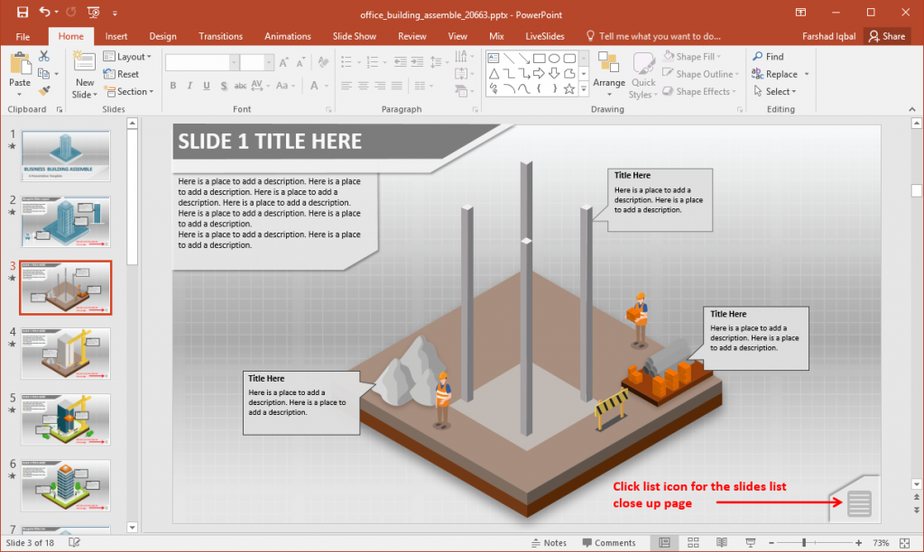Expand the Shape Fill color dropdown
Viewport: 924px width, 552px height.
point(717,56)
